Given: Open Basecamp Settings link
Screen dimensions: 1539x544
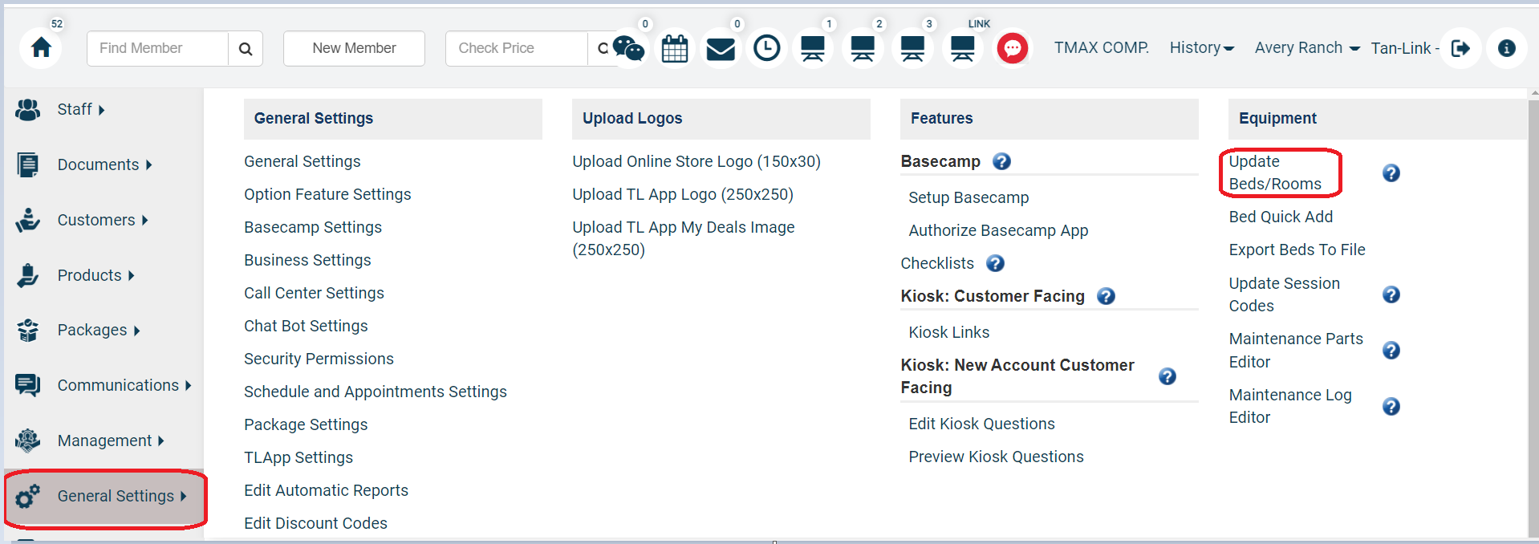Looking at the screenshot, I should pos(313,228).
